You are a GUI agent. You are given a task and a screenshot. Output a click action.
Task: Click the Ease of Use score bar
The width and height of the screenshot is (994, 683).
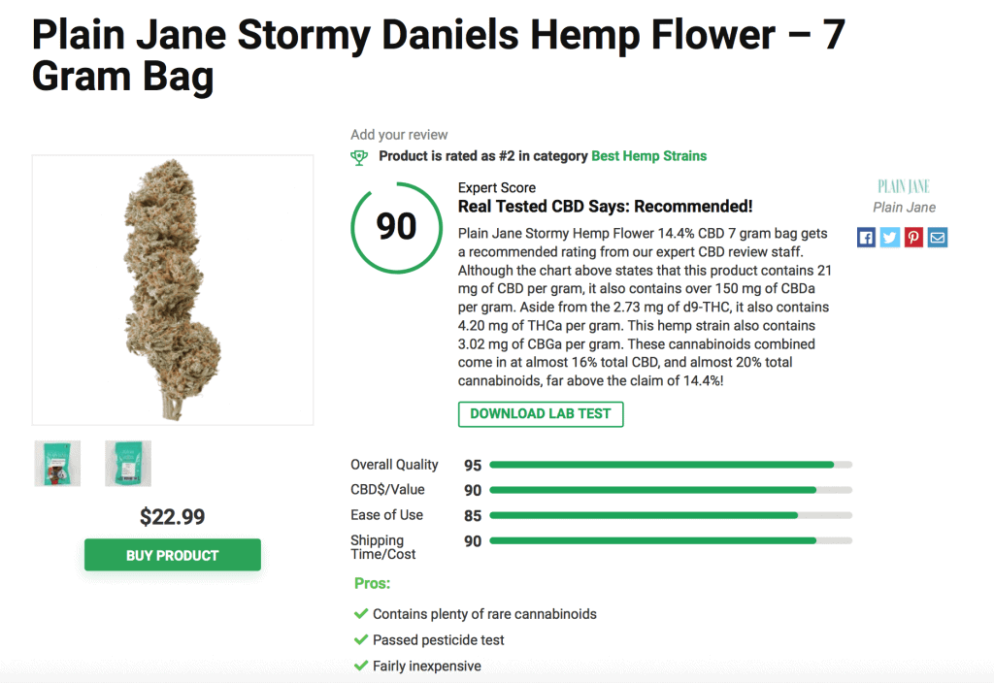(x=671, y=516)
